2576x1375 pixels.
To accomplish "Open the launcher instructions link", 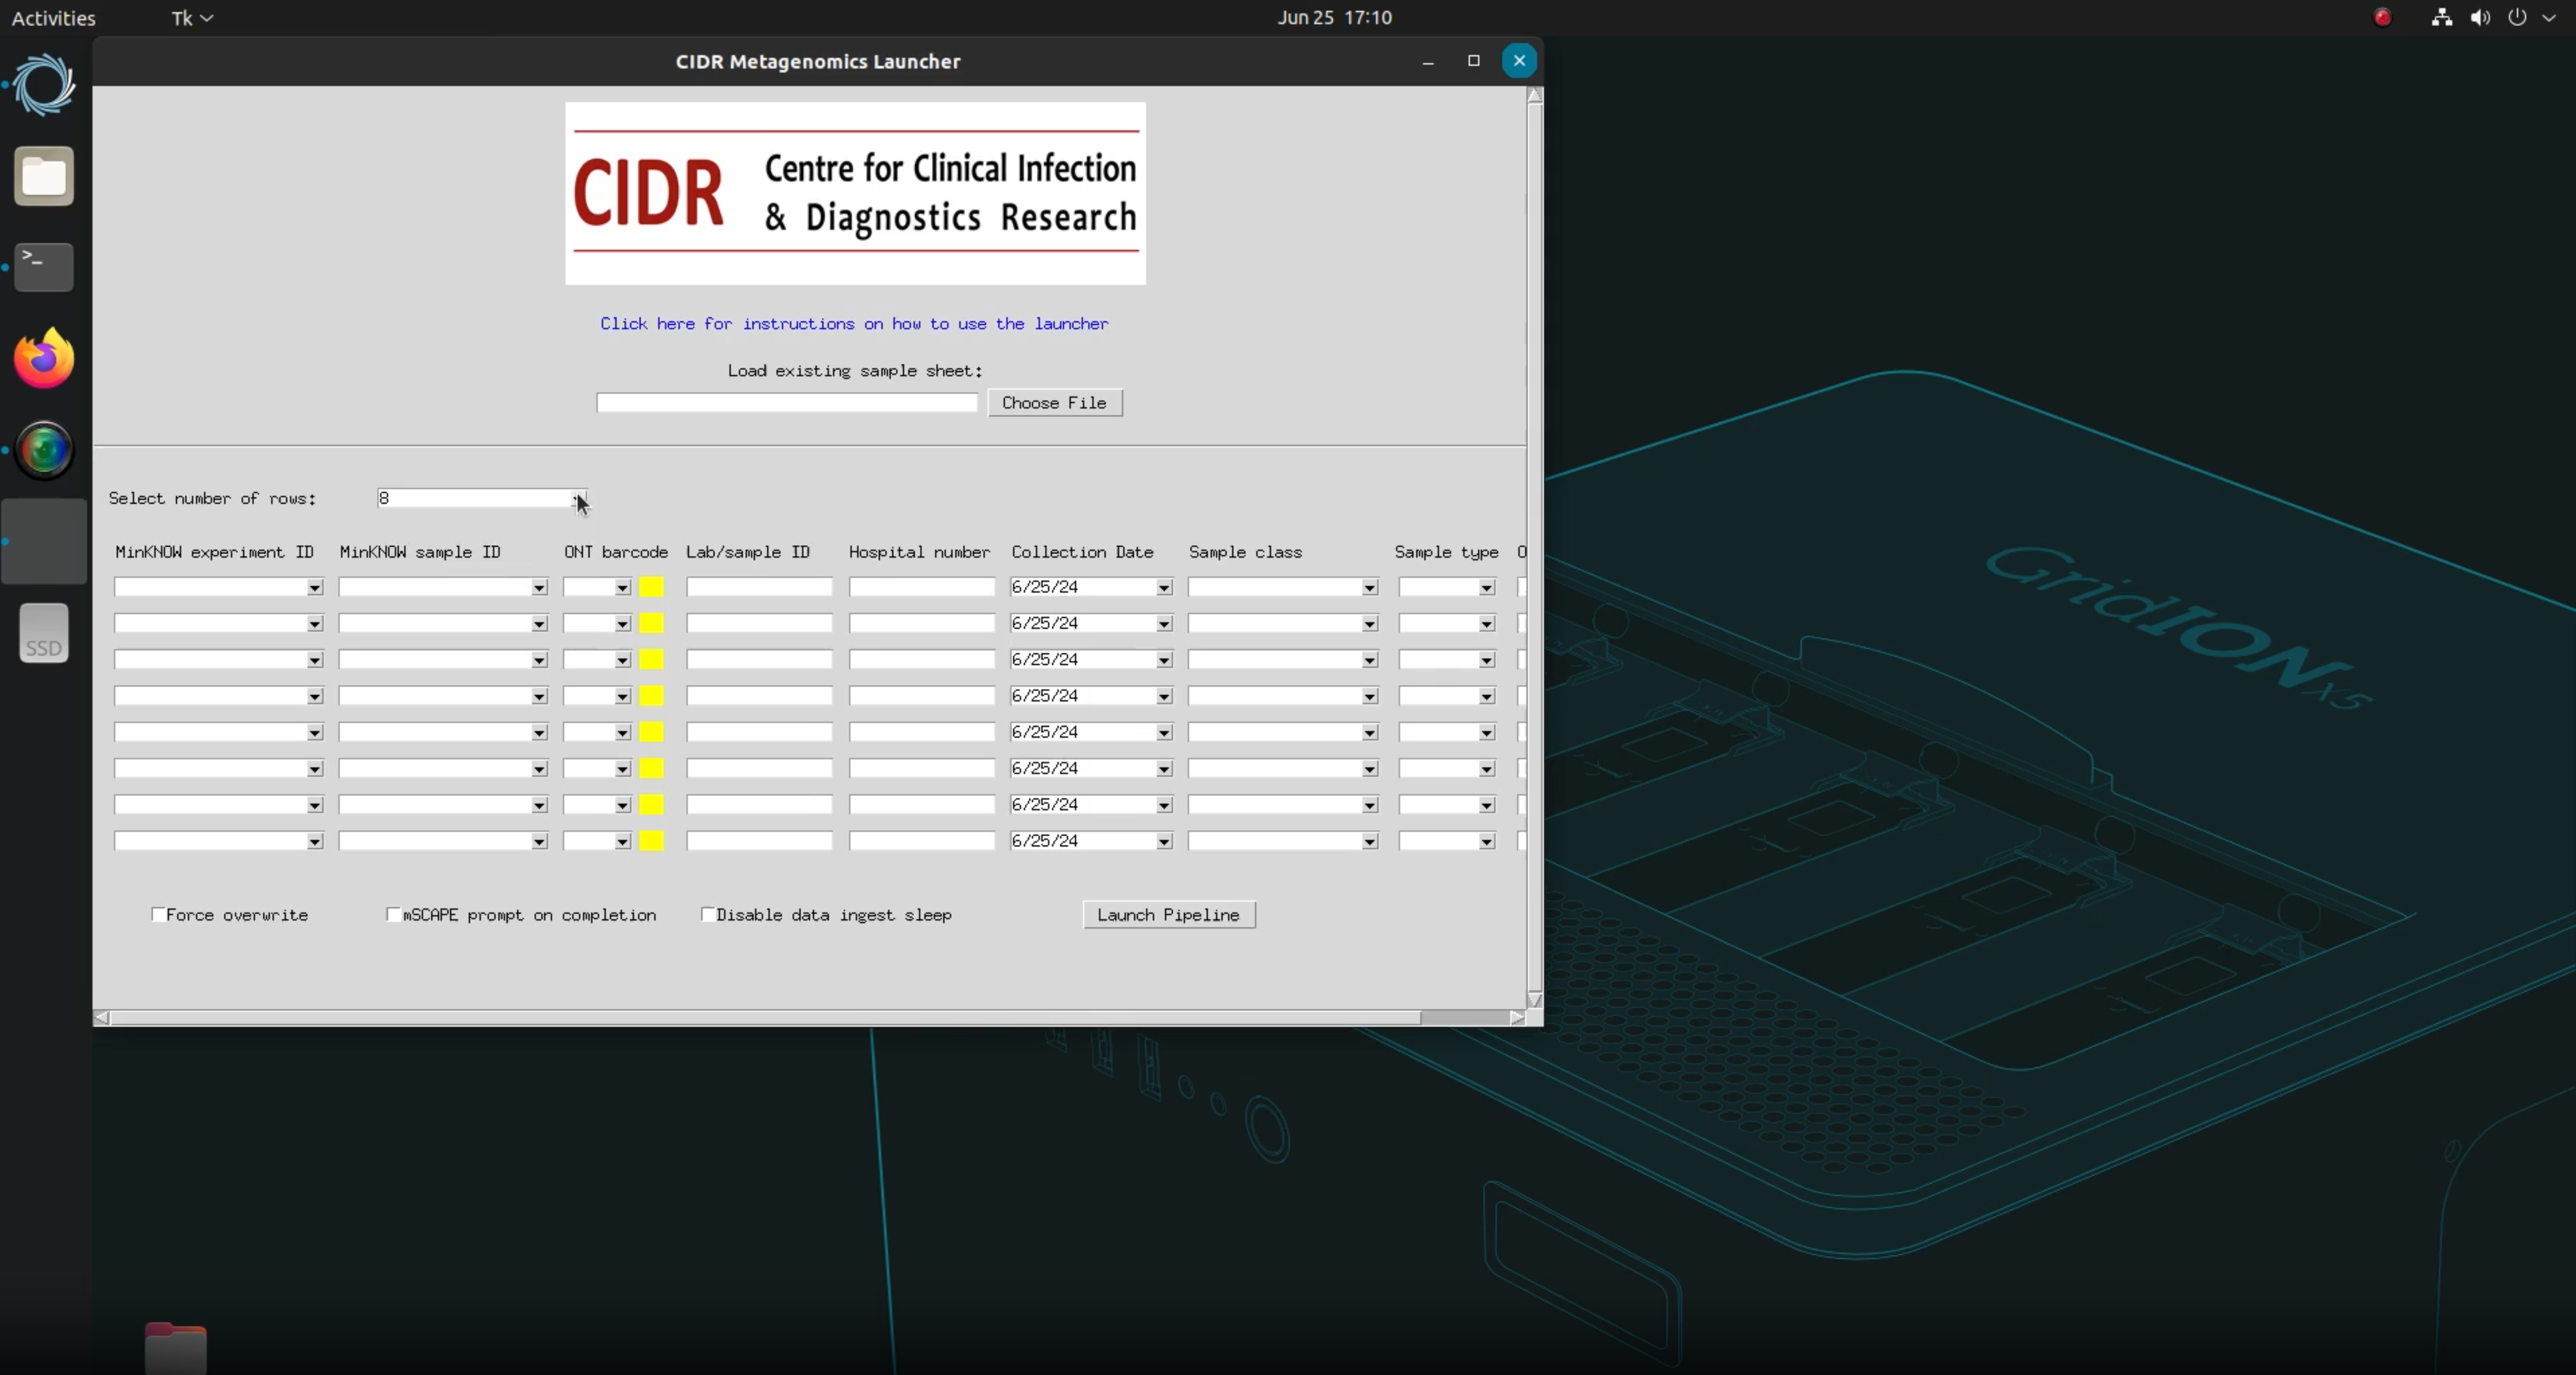I will tap(854, 323).
